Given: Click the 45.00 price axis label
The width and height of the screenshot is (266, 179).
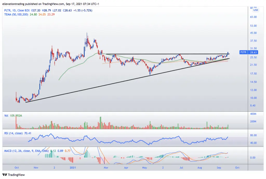Looking at the screenshot, I should tap(253, 33).
